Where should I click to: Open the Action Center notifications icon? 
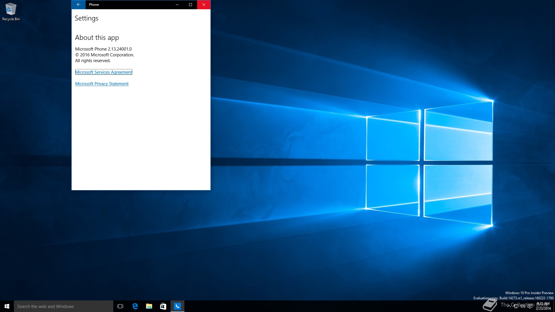point(530,306)
